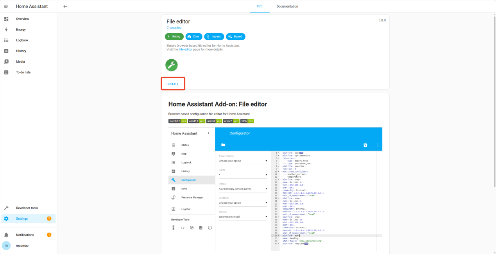This screenshot has width=496, height=254.
Task: Open the Configurator screenshot image
Action: 276,189
